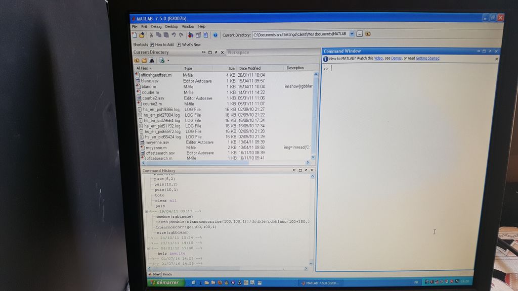518x291 pixels.
Task: Open the File menu
Action: coord(135,27)
